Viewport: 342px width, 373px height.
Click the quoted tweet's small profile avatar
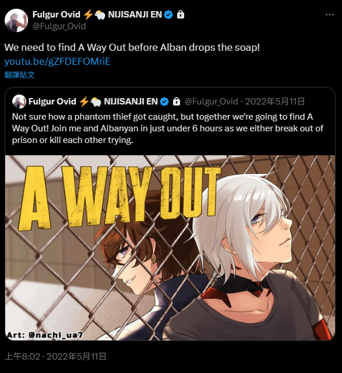point(19,102)
